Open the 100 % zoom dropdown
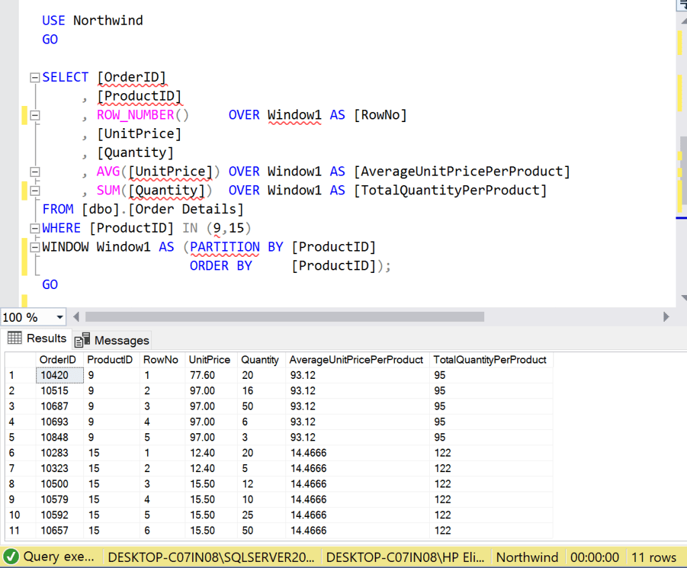 (x=60, y=317)
